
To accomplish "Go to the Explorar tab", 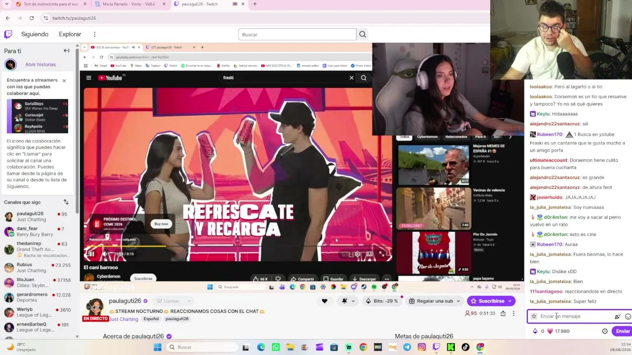I will coord(70,35).
